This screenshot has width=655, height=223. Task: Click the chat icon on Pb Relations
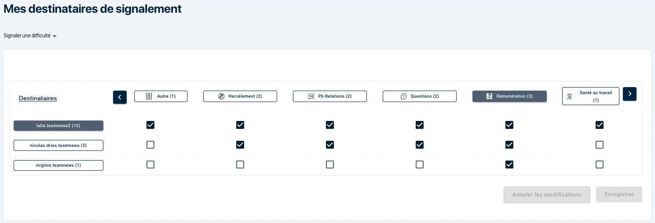[x=311, y=96]
